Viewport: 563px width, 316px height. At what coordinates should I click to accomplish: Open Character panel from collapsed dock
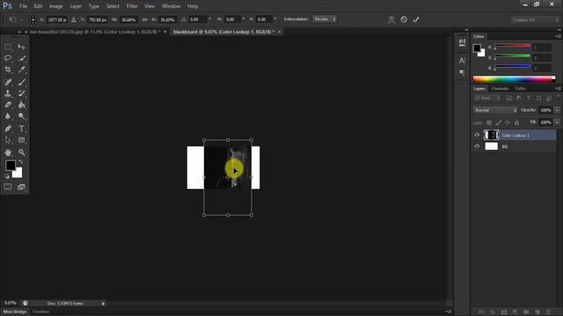tap(462, 61)
